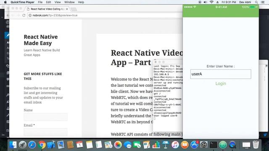Open Spotlight search magnifier
This screenshot has height=151, width=269.
[256, 2]
